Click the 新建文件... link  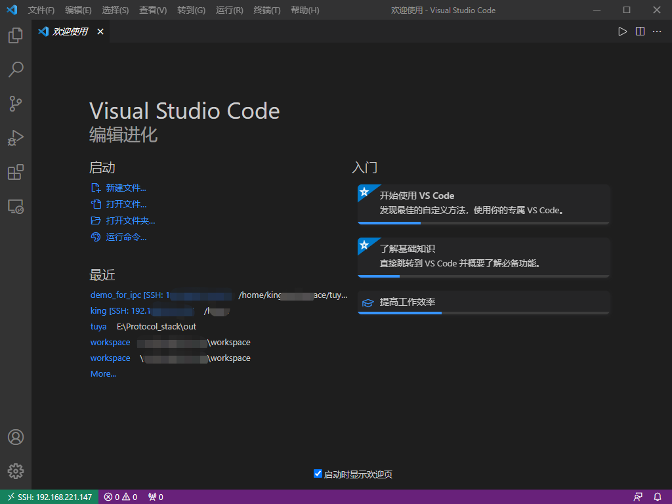click(x=119, y=188)
